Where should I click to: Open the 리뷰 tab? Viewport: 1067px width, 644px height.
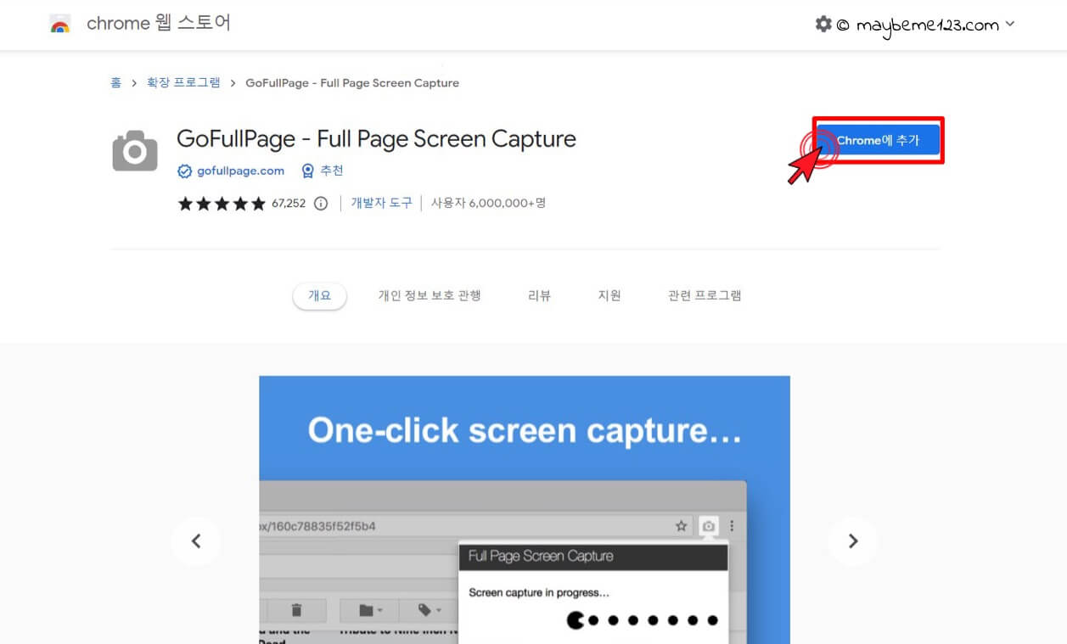tap(539, 295)
